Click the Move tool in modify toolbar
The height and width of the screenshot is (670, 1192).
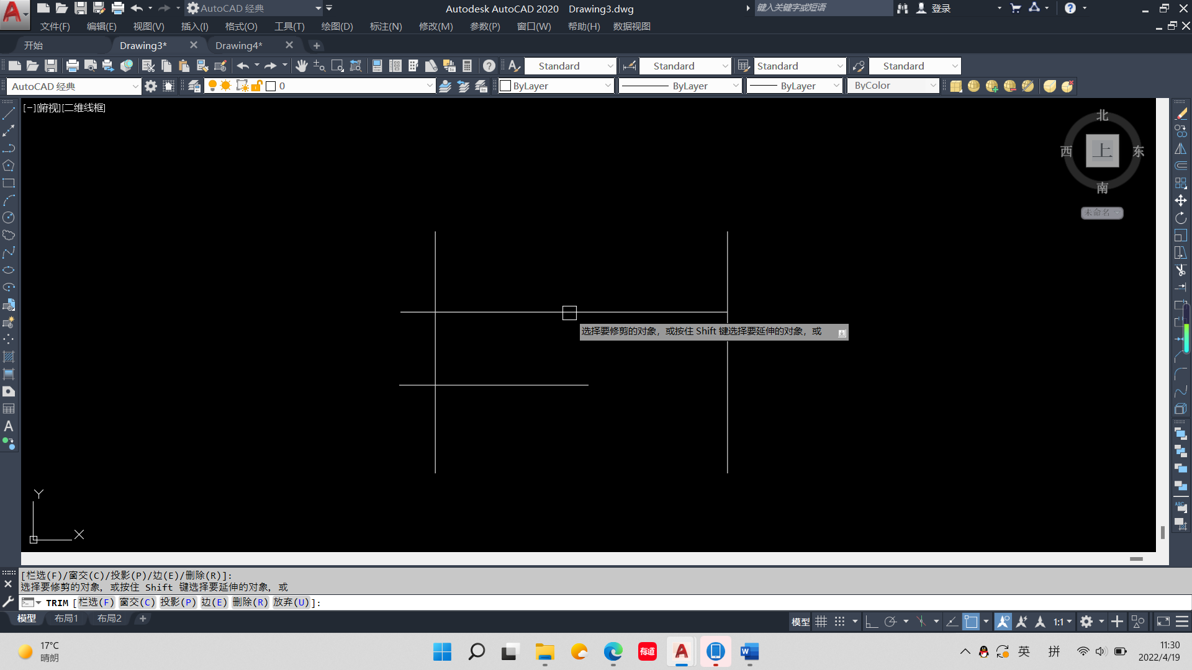[x=1181, y=200]
